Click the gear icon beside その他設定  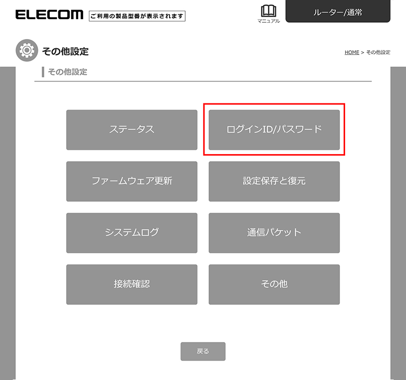[27, 50]
